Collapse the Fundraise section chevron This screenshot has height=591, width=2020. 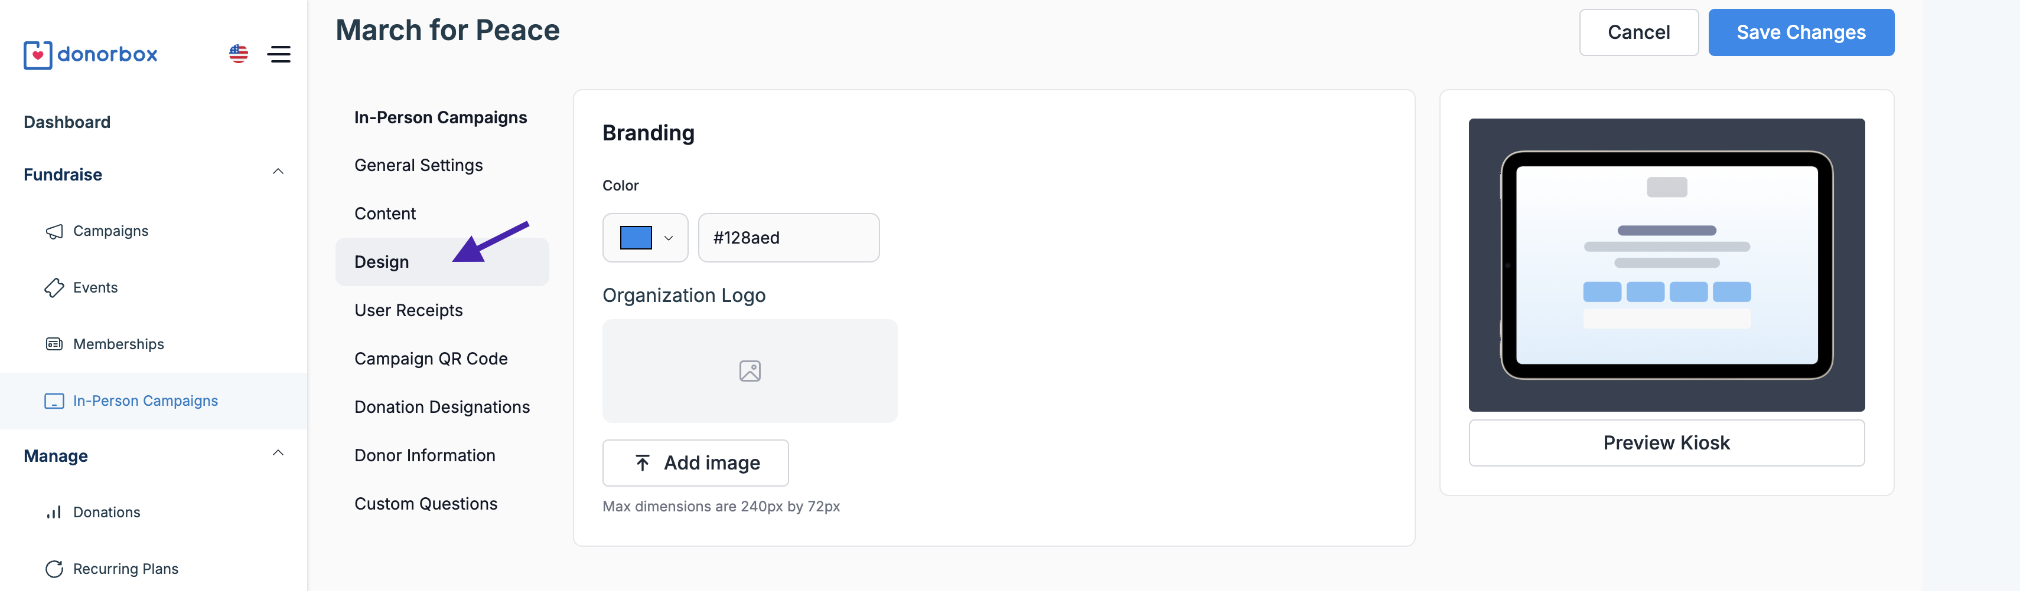278,172
